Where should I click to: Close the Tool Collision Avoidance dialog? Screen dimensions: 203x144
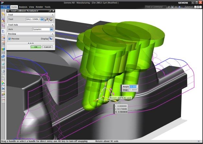point(53,11)
